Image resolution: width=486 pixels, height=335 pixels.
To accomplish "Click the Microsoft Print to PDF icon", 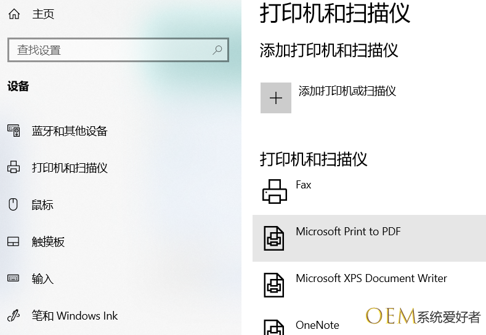I will pos(275,238).
